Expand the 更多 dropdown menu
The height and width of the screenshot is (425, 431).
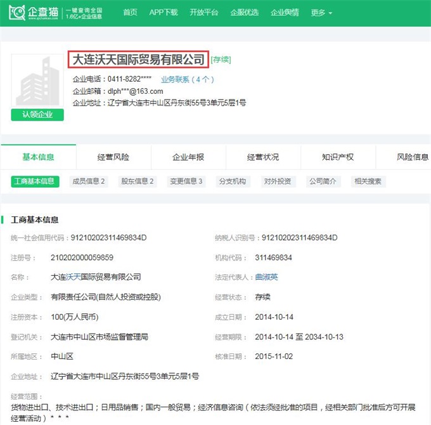[321, 13]
